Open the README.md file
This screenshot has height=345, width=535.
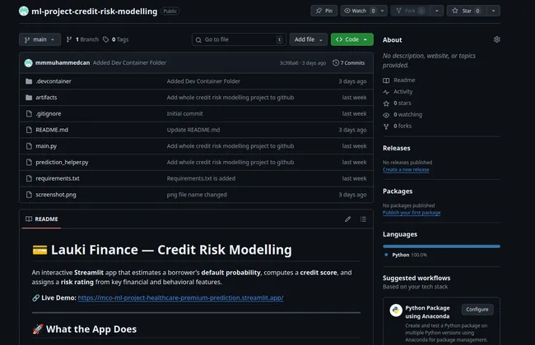coord(52,130)
